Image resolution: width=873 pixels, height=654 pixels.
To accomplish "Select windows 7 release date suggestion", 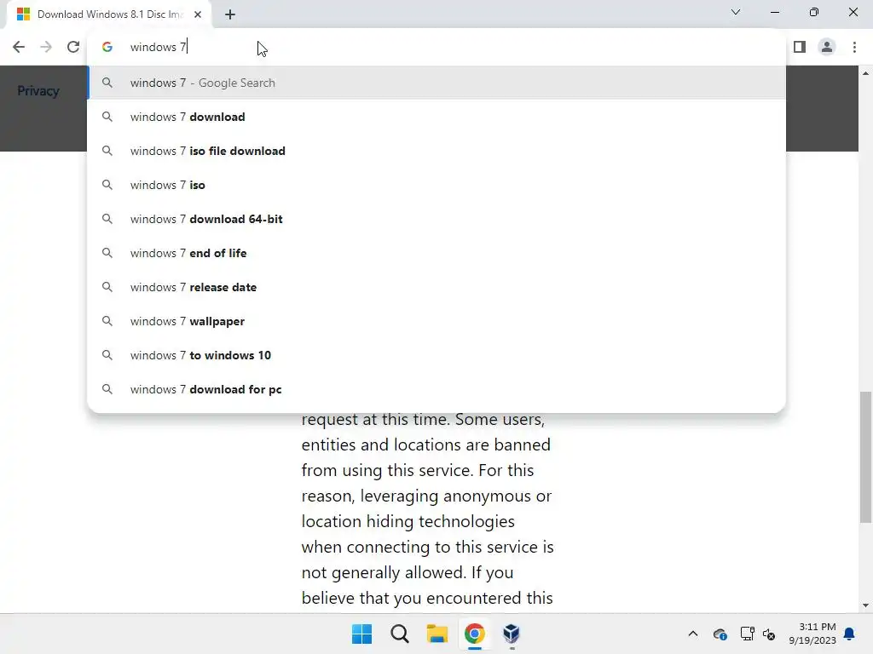I will click(437, 287).
